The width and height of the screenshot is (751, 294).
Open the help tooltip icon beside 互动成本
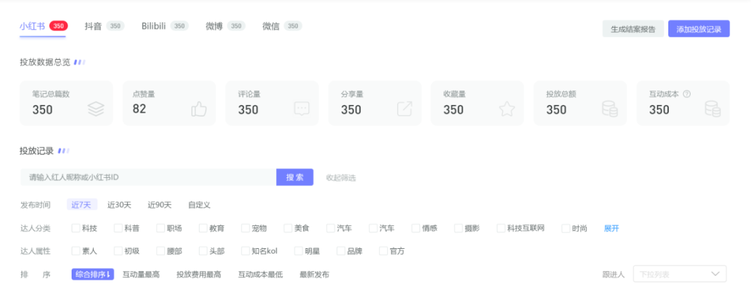coord(687,94)
